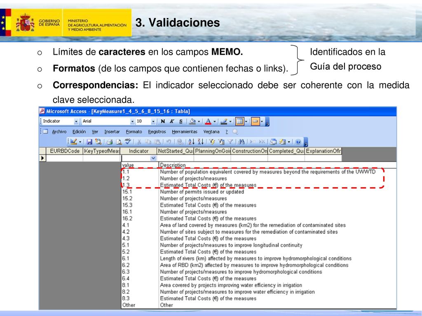Click the New Record icon
Screen dimensions: 422x316
click(253, 142)
